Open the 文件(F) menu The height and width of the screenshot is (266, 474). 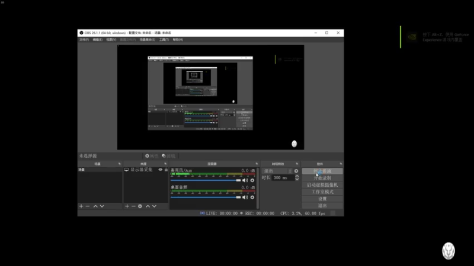click(84, 40)
